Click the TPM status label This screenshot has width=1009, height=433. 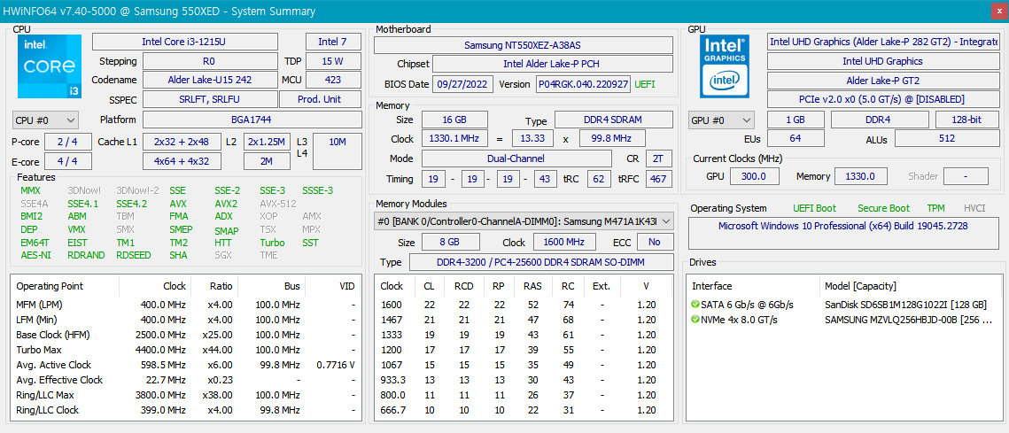pos(935,208)
